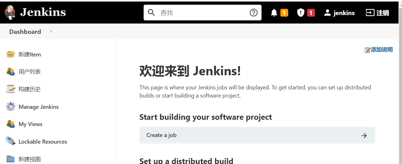Screen dimensions: 402x164
Task: Open security warnings via the shield icon
Action: 301,13
